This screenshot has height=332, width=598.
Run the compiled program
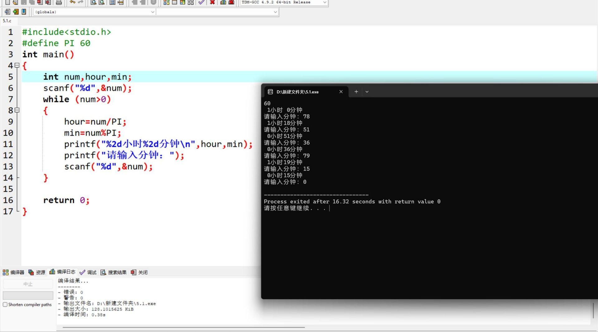click(174, 2)
